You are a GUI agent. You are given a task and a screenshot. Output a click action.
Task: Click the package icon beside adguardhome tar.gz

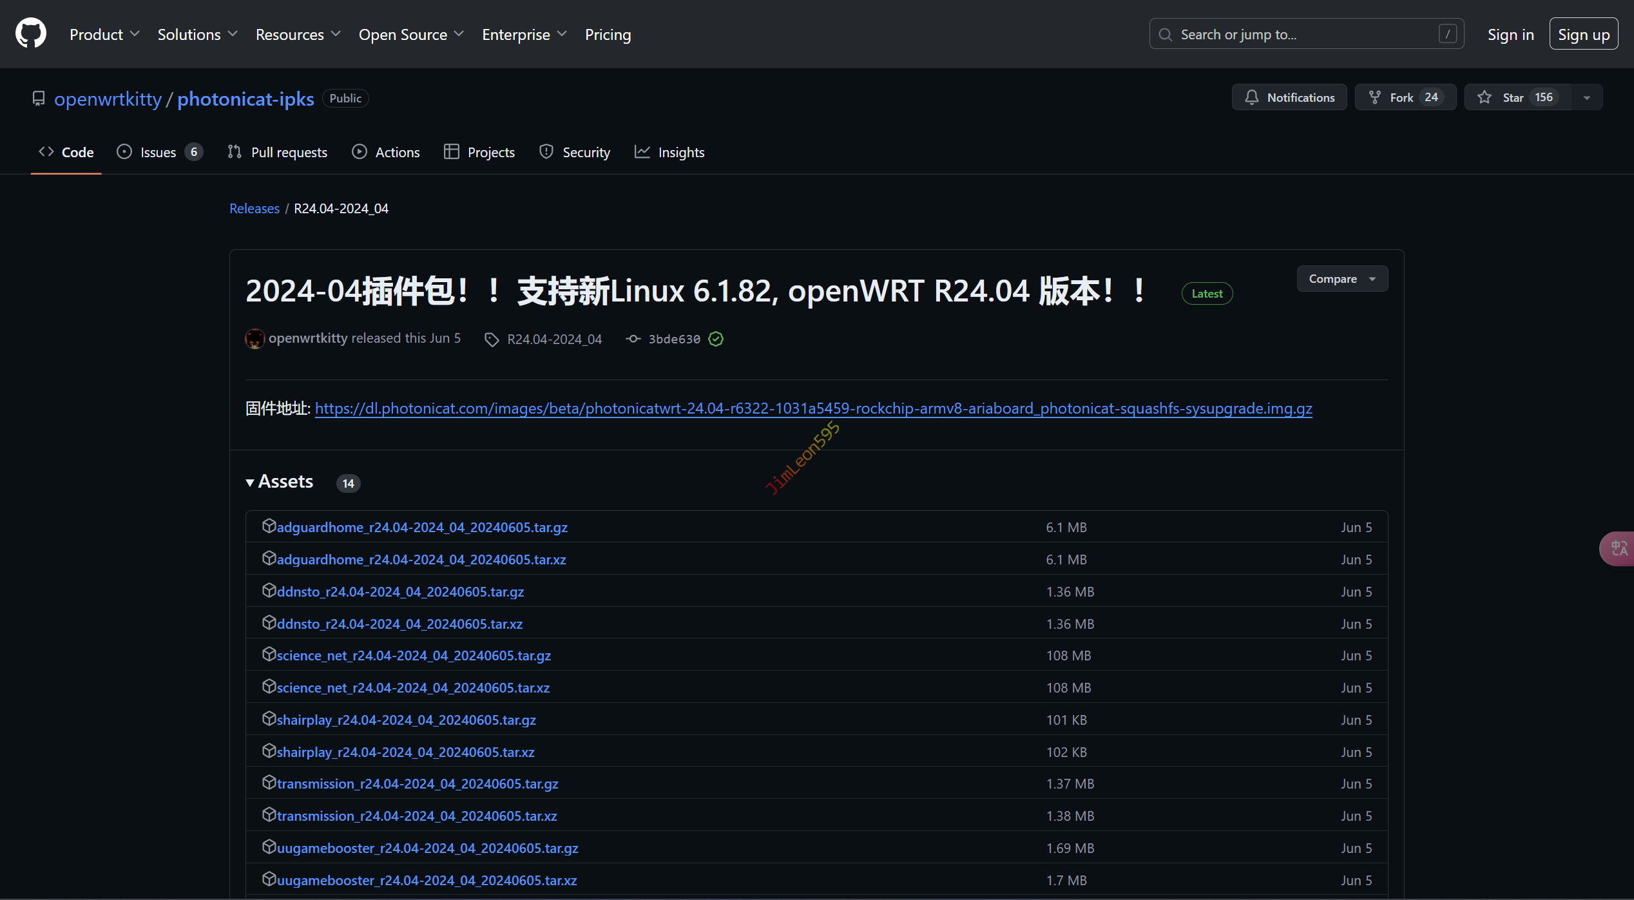[269, 526]
